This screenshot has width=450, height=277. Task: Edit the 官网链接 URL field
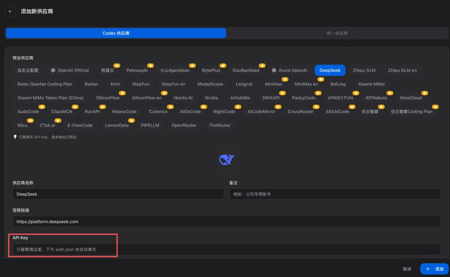click(x=226, y=222)
